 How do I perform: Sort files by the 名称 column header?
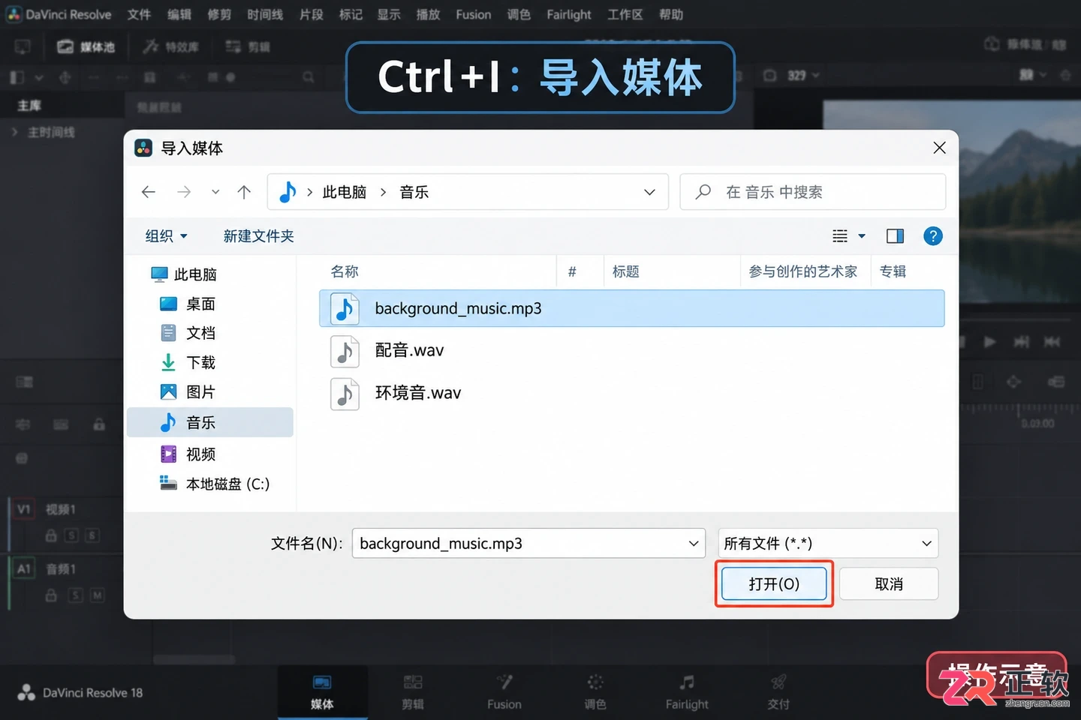pos(345,271)
